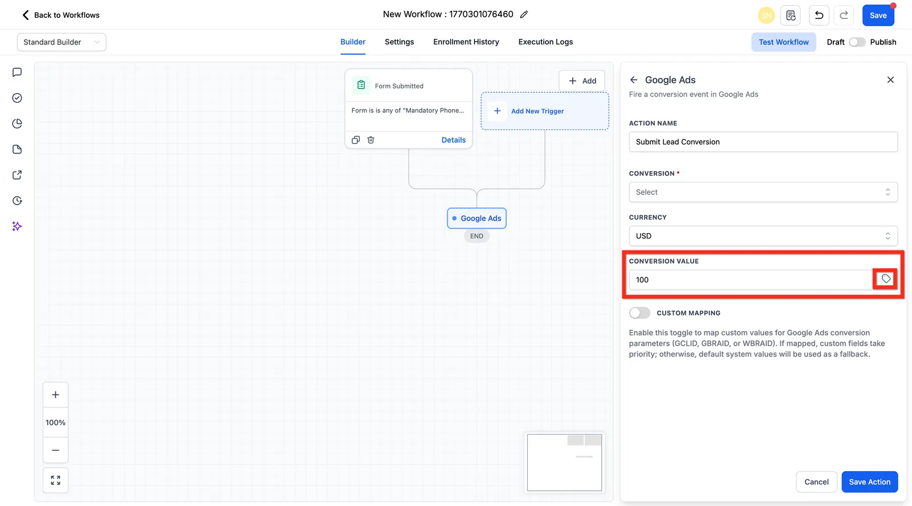
Task: Toggle Draft to Publish switch
Action: click(857, 42)
